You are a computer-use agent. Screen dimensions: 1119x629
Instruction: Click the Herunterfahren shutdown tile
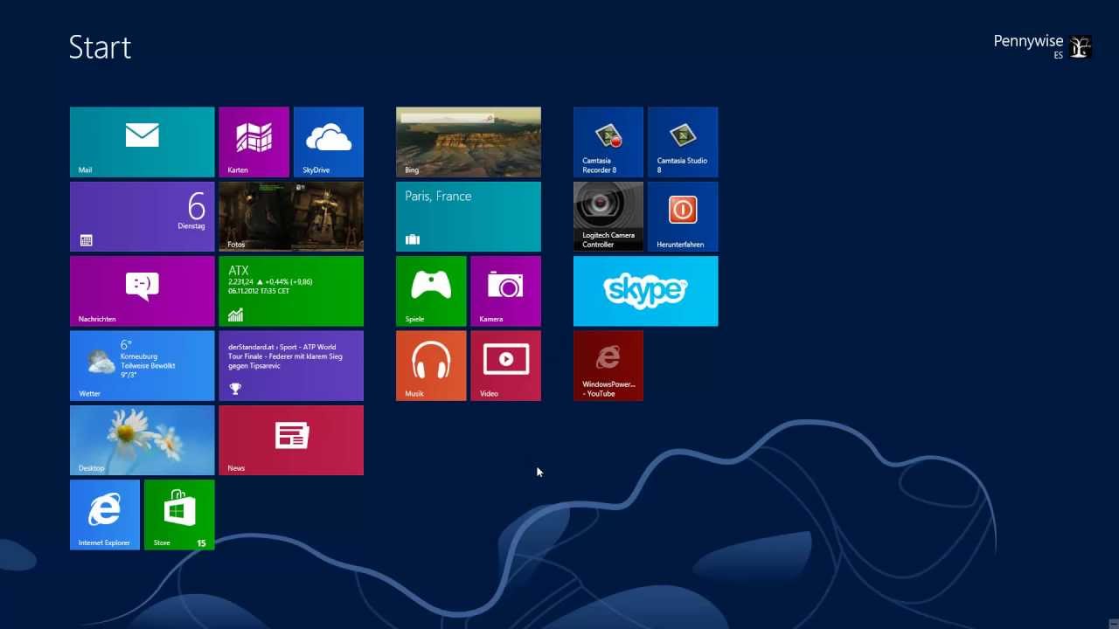(x=683, y=217)
